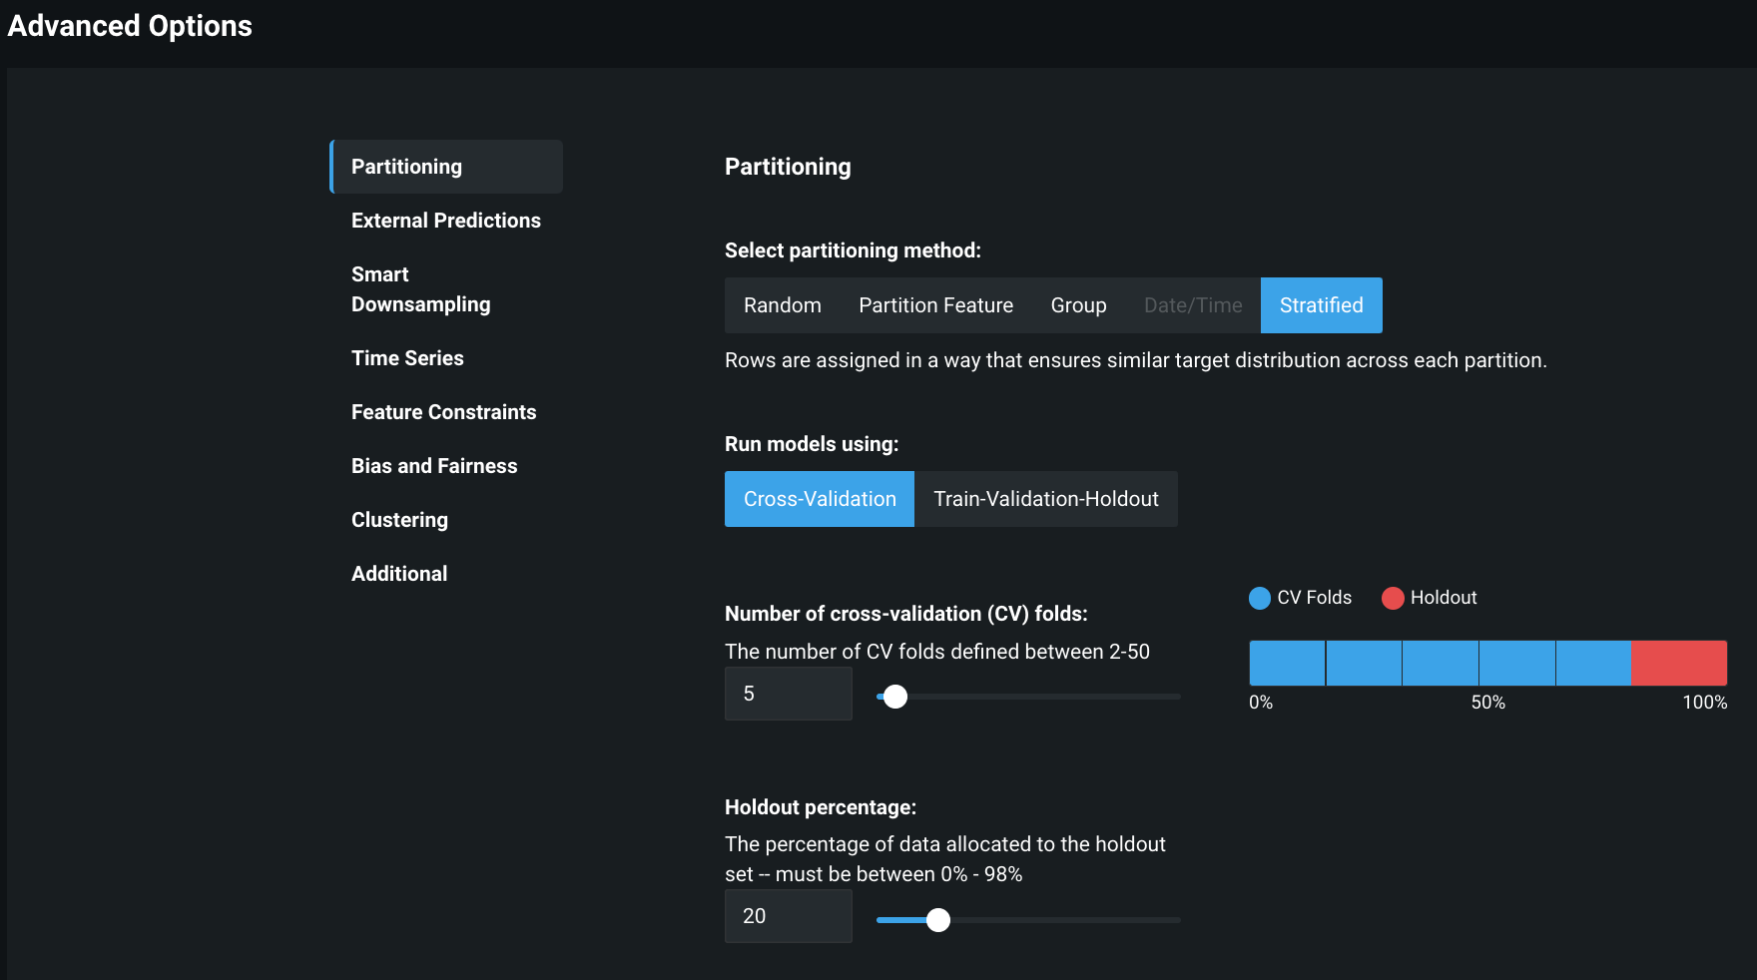Switch to the Clustering section

(x=399, y=520)
